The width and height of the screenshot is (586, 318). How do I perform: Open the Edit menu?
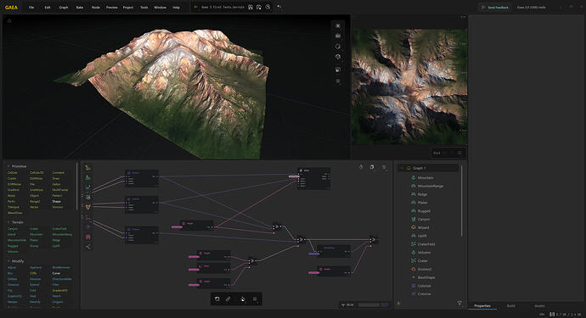(48, 7)
